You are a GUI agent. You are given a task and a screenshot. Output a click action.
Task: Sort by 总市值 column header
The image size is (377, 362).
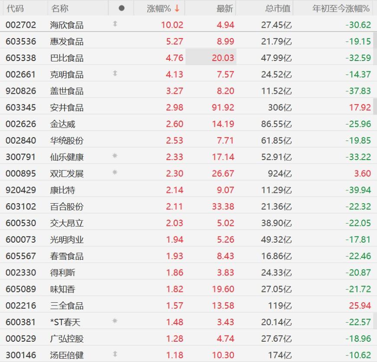coord(278,9)
